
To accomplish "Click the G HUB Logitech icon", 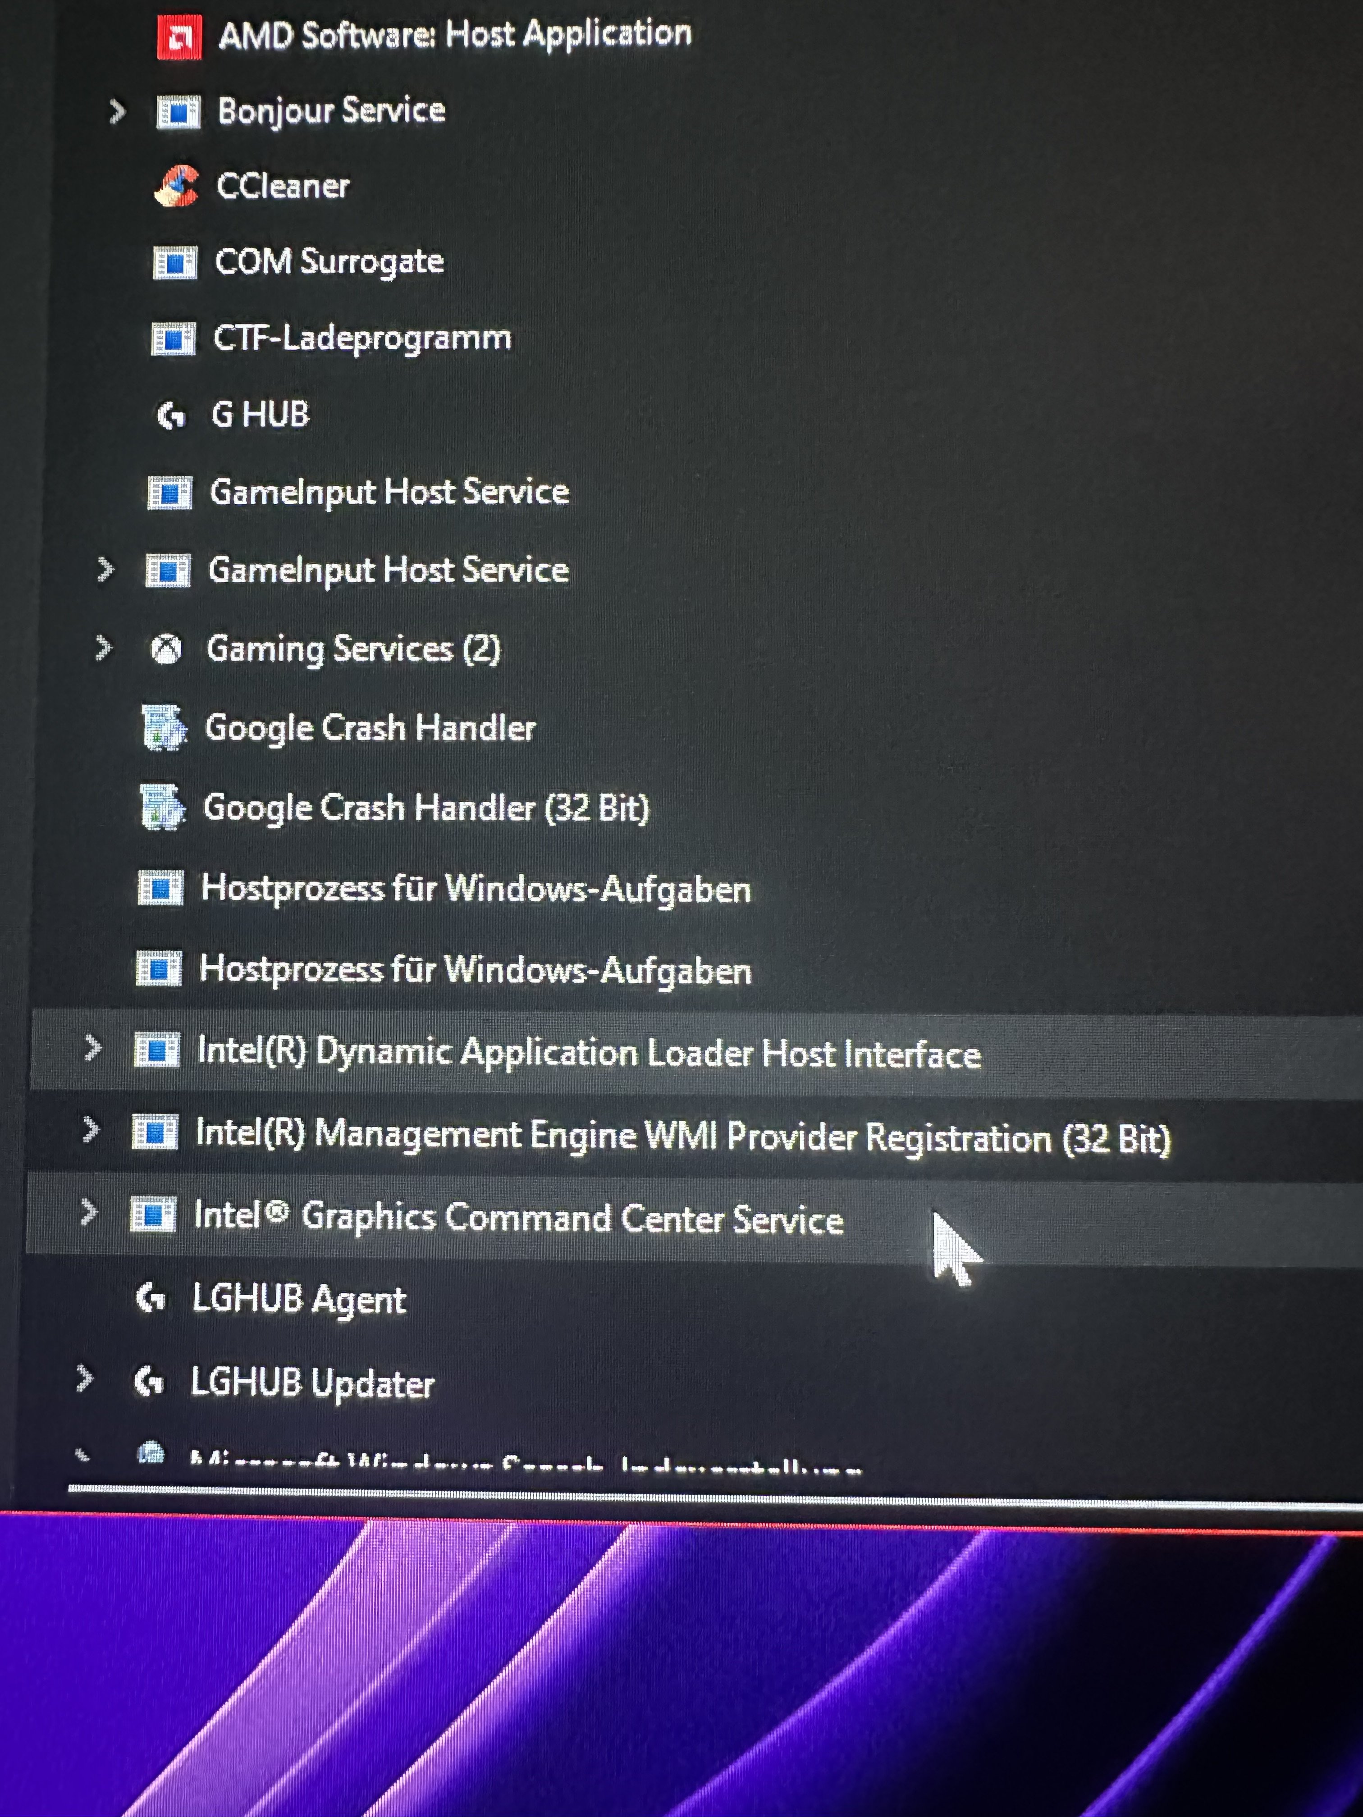I will tap(171, 415).
